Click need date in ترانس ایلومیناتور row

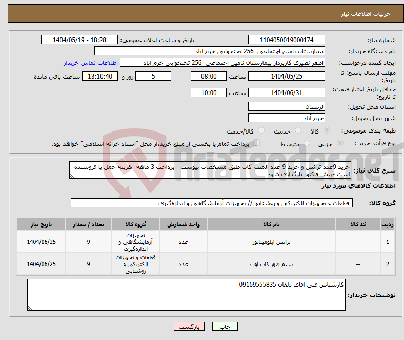41,242
